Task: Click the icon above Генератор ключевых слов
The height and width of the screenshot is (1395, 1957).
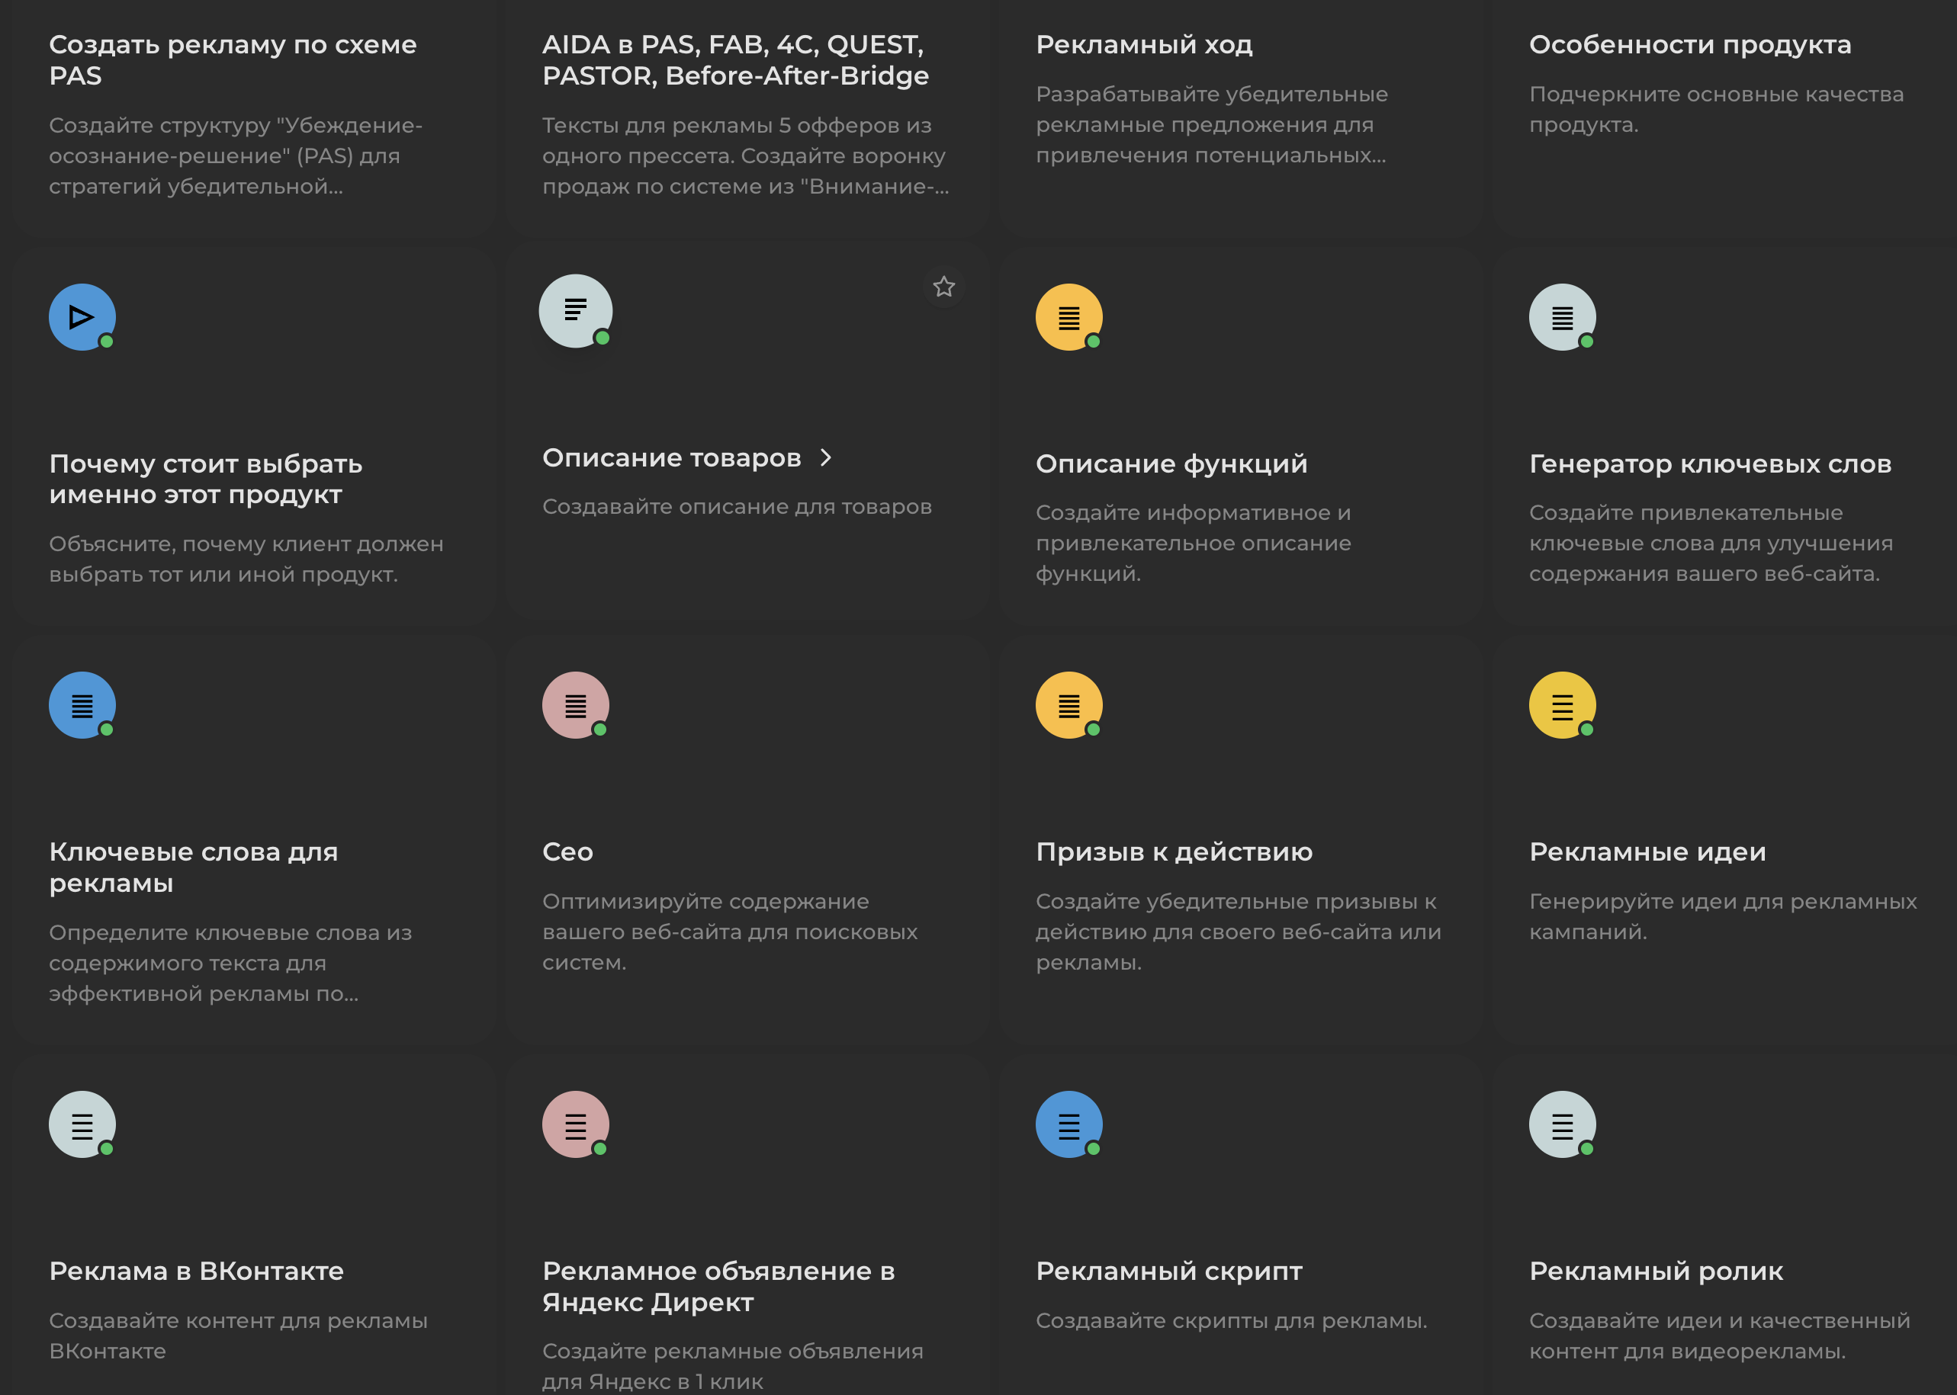Action: (x=1562, y=317)
